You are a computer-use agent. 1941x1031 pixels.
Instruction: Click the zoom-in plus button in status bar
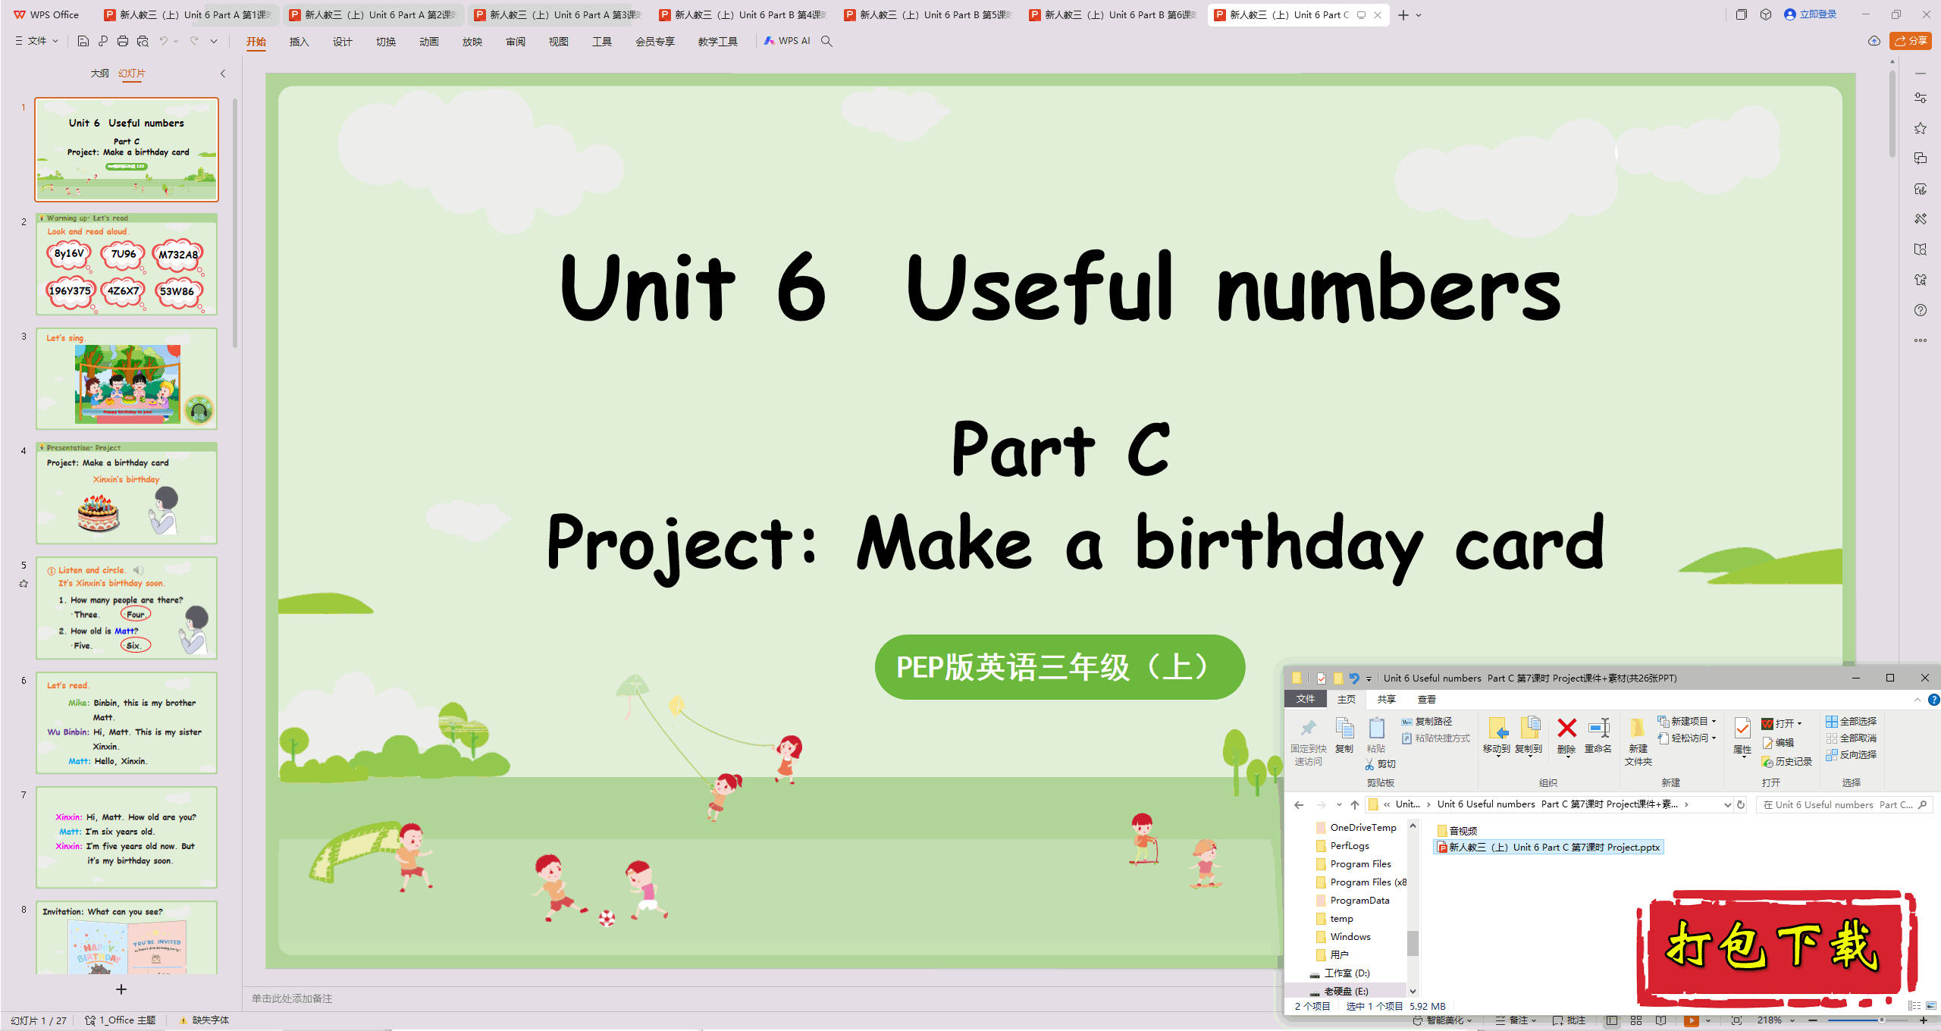[1924, 1020]
